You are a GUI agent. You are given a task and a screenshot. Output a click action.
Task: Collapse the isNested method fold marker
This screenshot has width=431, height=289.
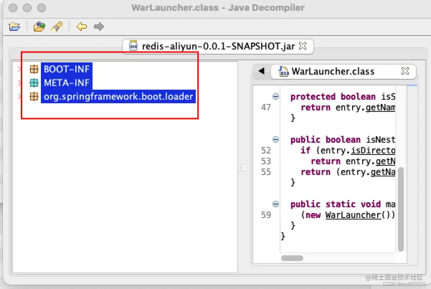click(x=276, y=139)
